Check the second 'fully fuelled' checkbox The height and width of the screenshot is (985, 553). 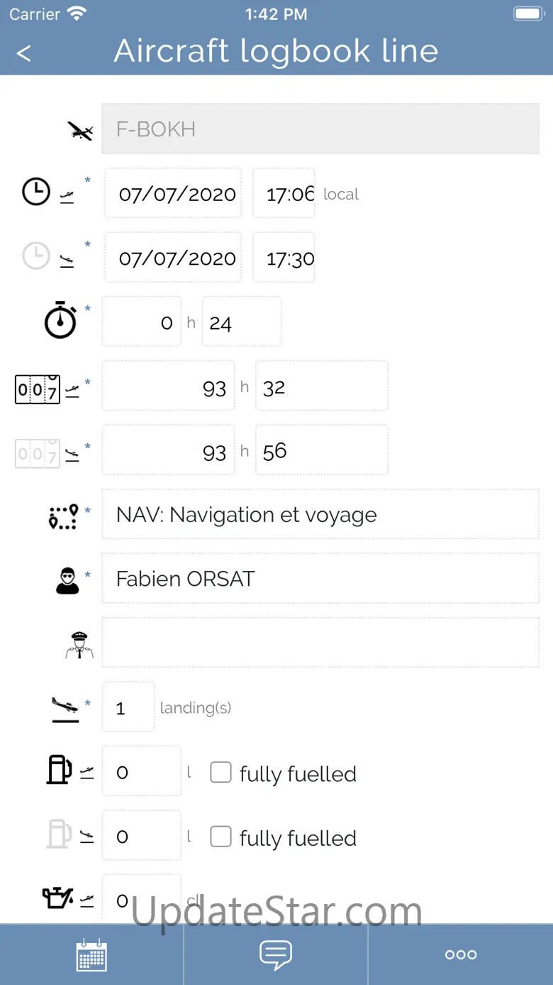(221, 837)
